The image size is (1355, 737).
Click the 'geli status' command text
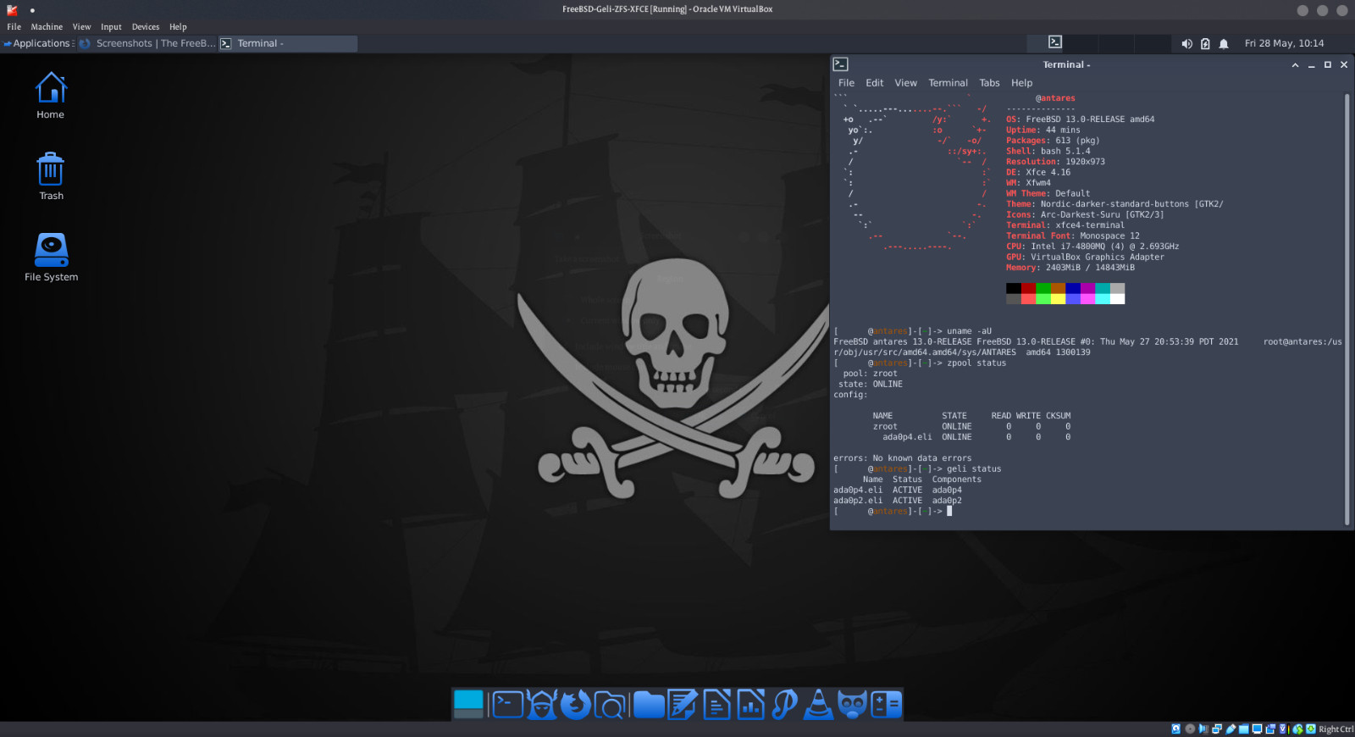pyautogui.click(x=974, y=469)
